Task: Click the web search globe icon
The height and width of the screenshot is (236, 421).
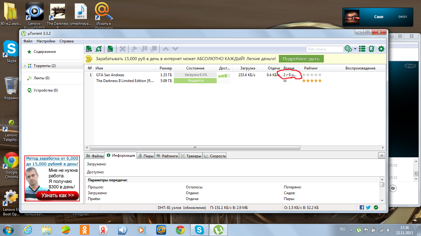Action: [x=349, y=49]
